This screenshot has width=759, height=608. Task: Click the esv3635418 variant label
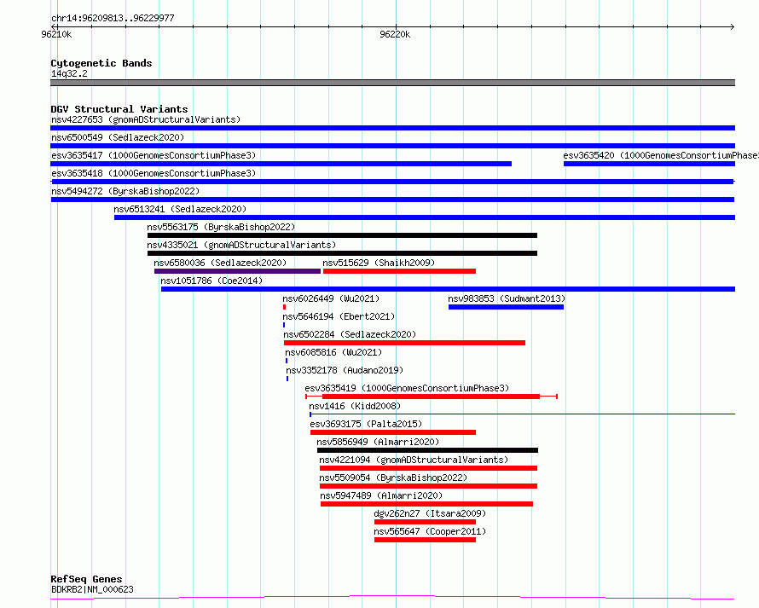coord(154,173)
